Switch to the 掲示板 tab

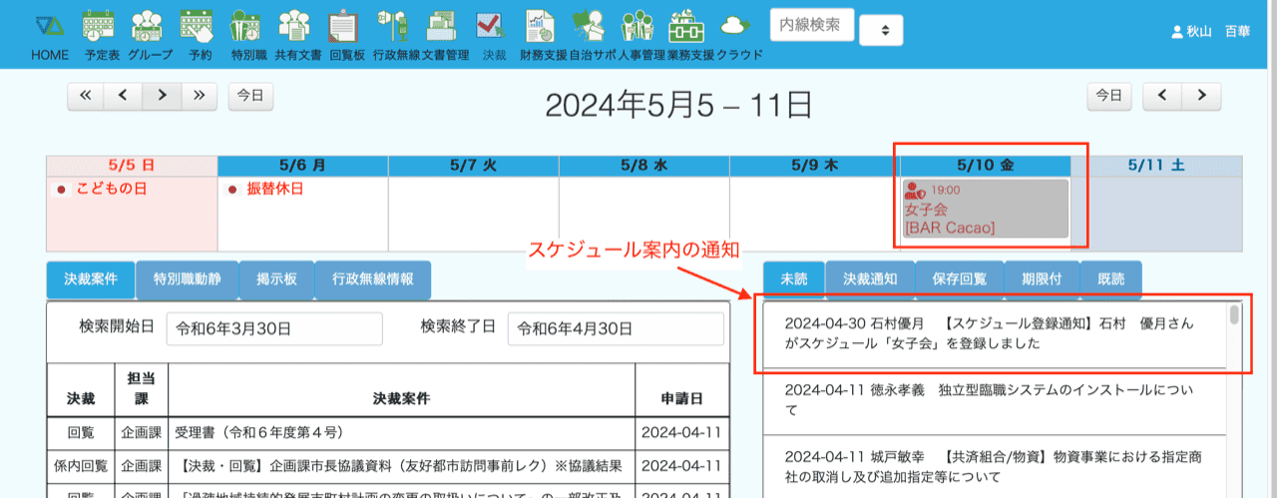(276, 279)
